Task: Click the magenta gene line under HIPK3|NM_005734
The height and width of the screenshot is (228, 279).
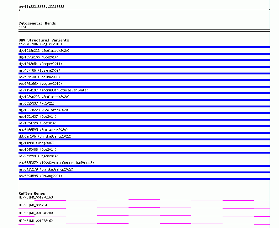Action: (x=144, y=208)
